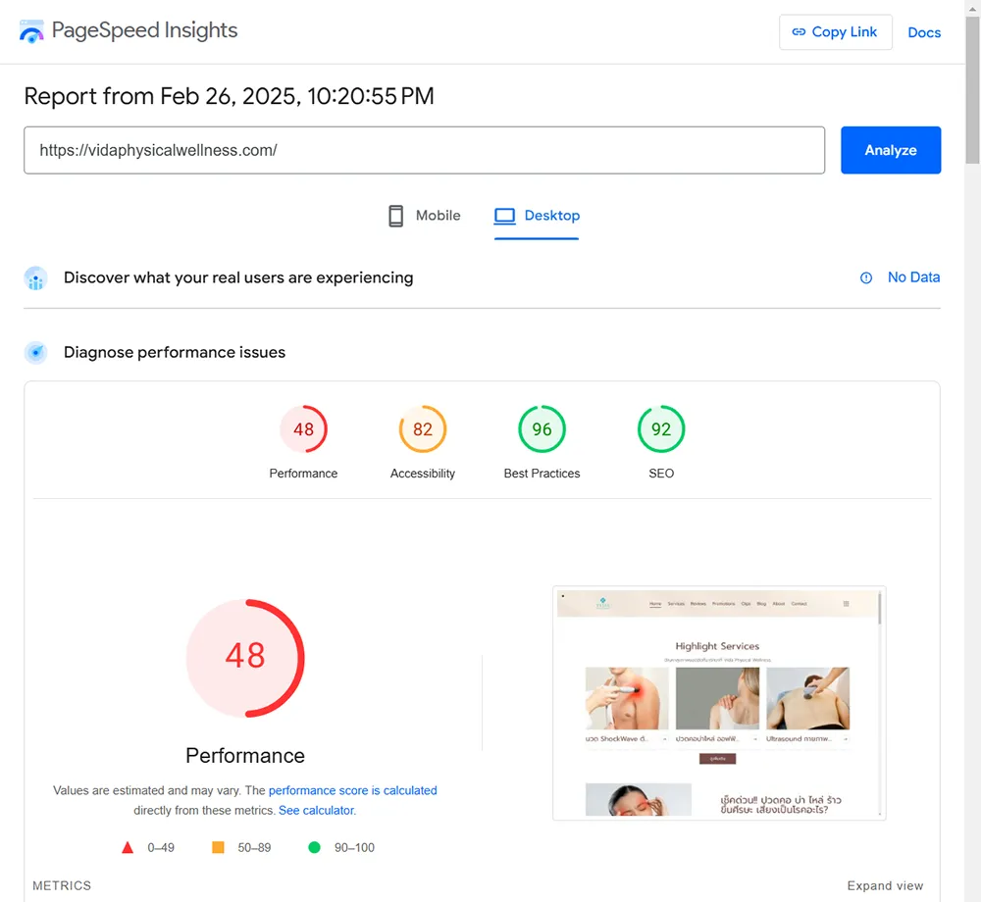The height and width of the screenshot is (902, 981).
Task: Select the Desktop tab
Action: click(x=537, y=217)
